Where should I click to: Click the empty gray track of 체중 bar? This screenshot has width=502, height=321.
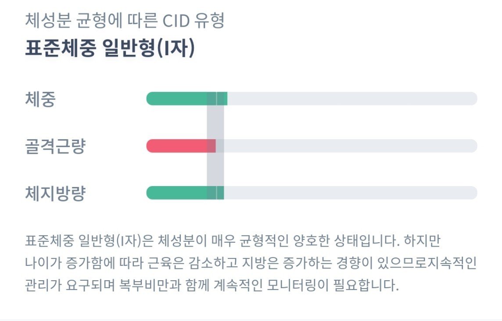352,99
